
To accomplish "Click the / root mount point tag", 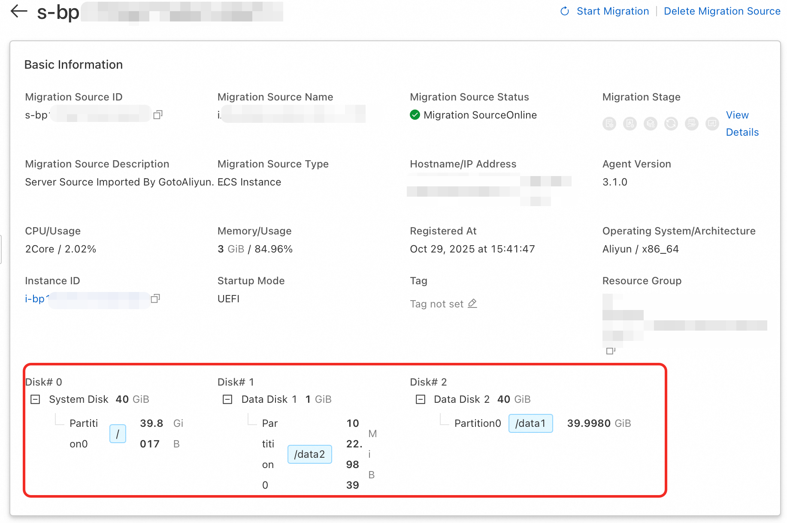I will click(x=118, y=434).
